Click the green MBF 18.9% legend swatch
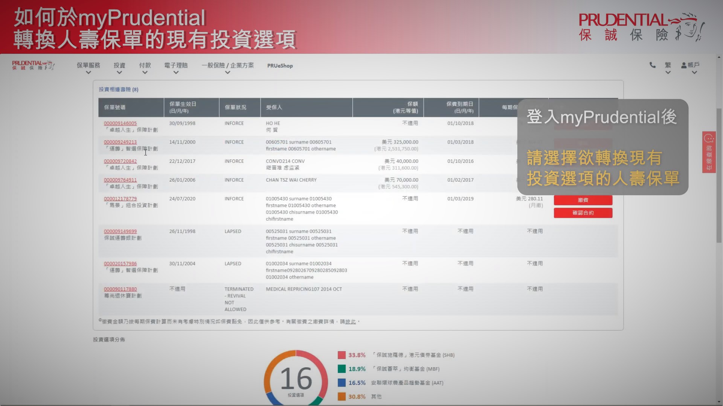The height and width of the screenshot is (406, 723). (x=342, y=369)
